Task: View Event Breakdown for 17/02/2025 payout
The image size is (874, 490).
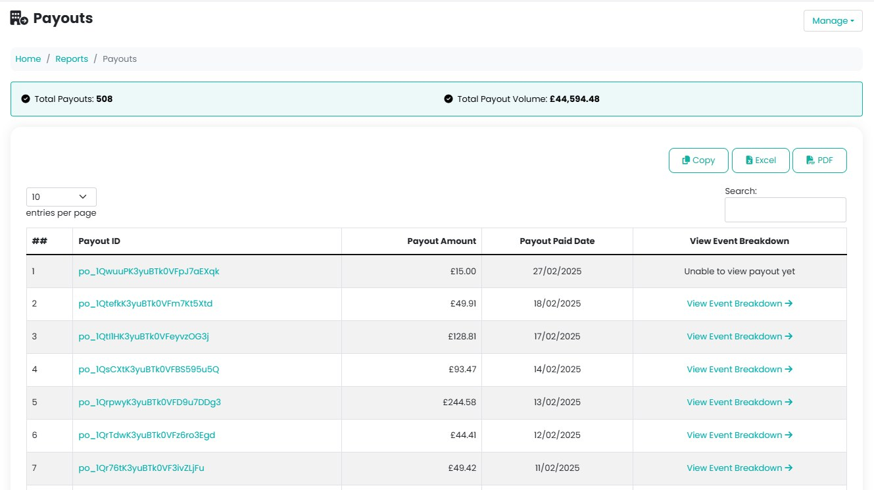Action: pyautogui.click(x=739, y=337)
